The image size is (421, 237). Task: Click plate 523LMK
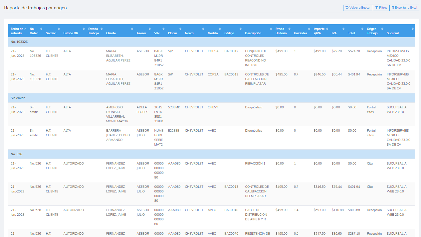174,107
